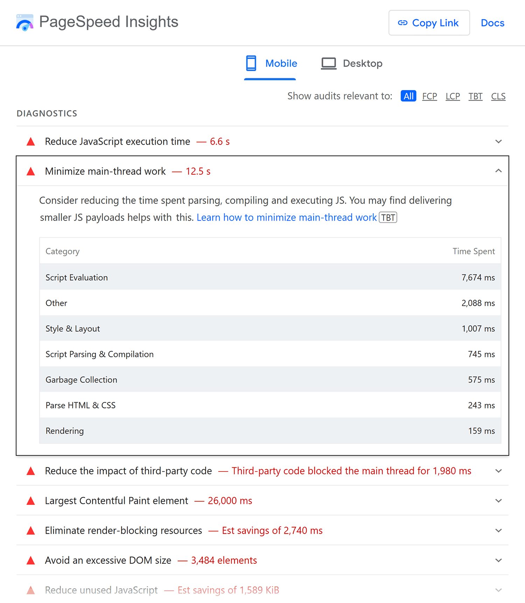525x603 pixels.
Task: Click Minimize main-thread work title
Action: [105, 171]
